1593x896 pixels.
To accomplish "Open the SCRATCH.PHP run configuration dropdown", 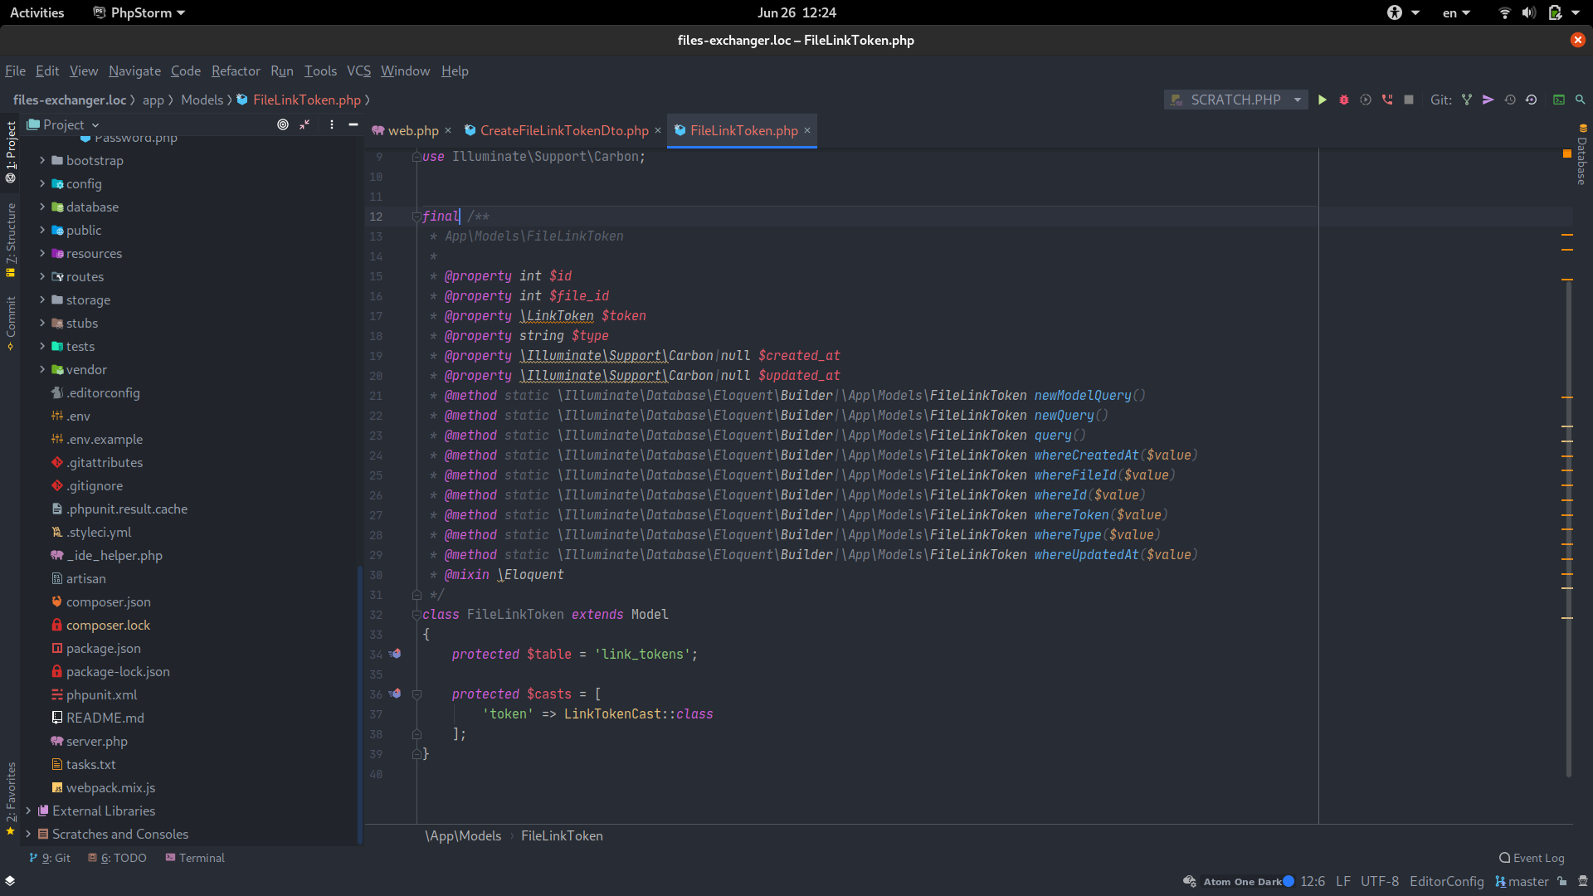I will coord(1236,100).
